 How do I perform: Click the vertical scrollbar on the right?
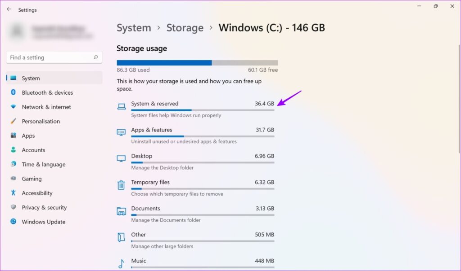[x=459, y=99]
